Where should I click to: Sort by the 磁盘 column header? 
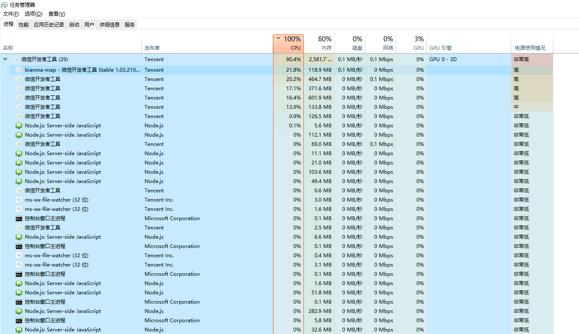point(350,44)
